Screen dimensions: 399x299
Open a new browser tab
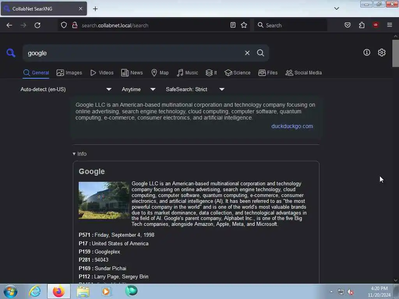pyautogui.click(x=95, y=9)
